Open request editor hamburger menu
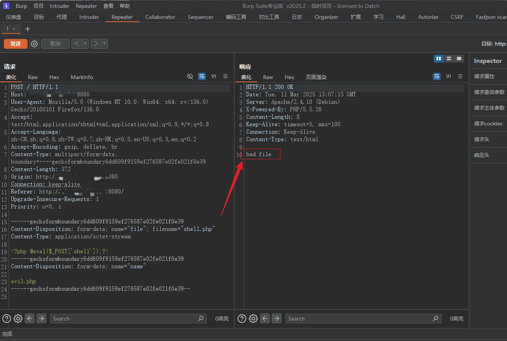Image resolution: width=507 pixels, height=341 pixels. pyautogui.click(x=225, y=76)
